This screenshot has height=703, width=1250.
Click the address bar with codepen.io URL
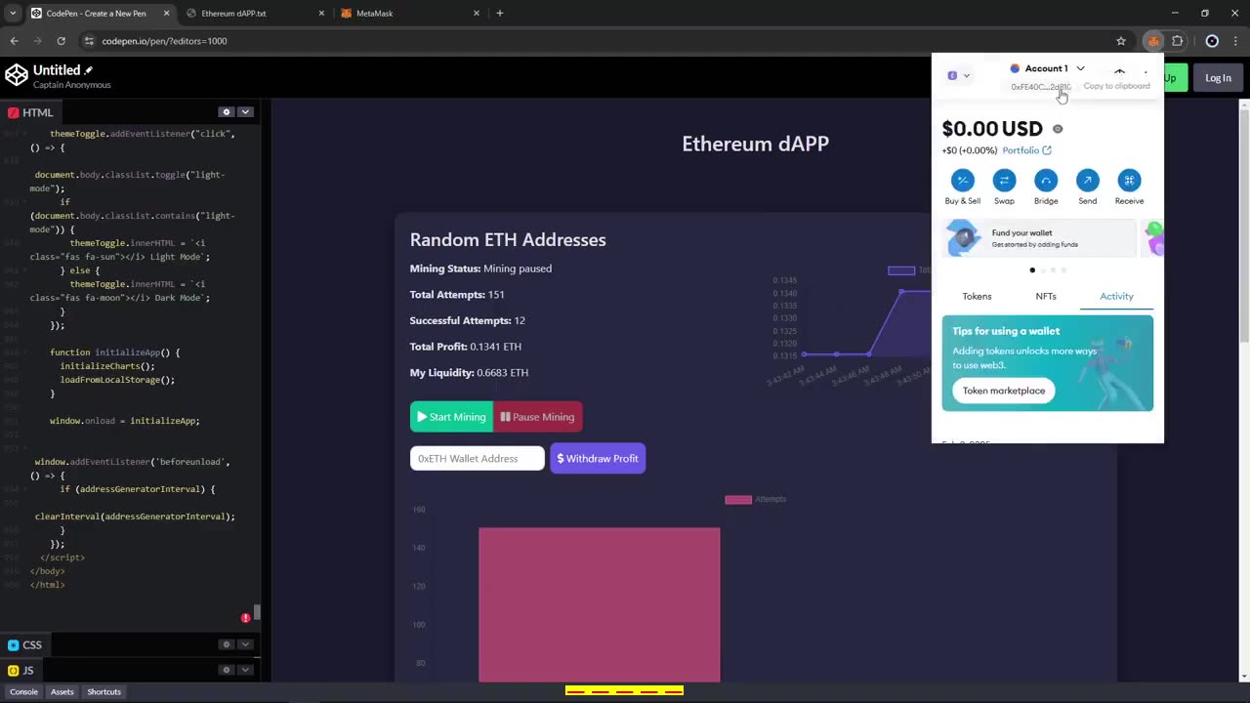coord(605,41)
